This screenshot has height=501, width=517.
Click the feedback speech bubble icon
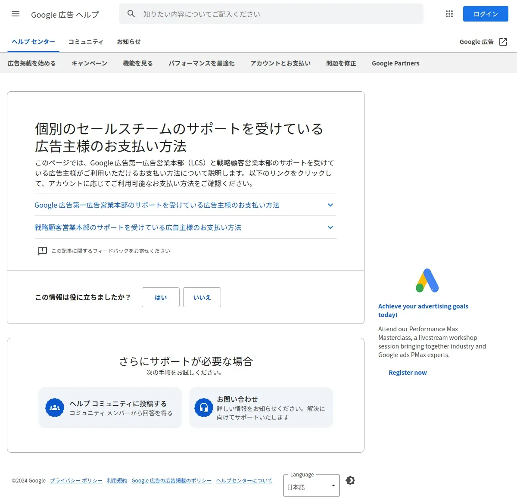point(43,251)
